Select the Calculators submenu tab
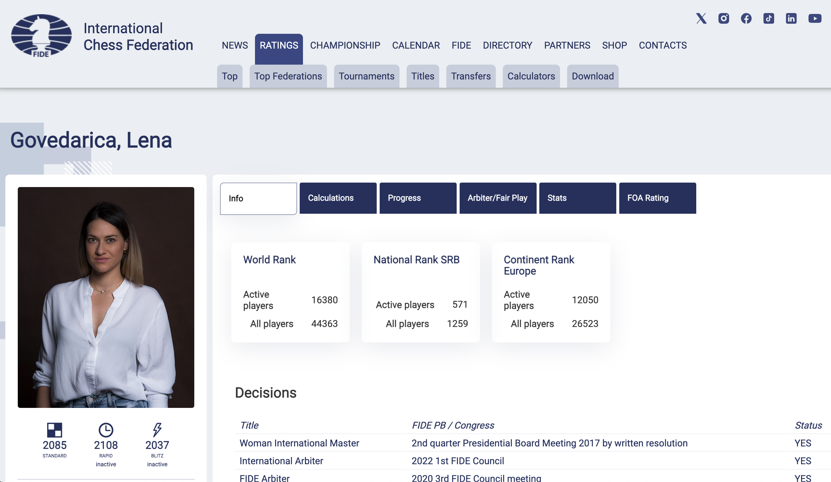The height and width of the screenshot is (482, 831). pyautogui.click(x=531, y=76)
